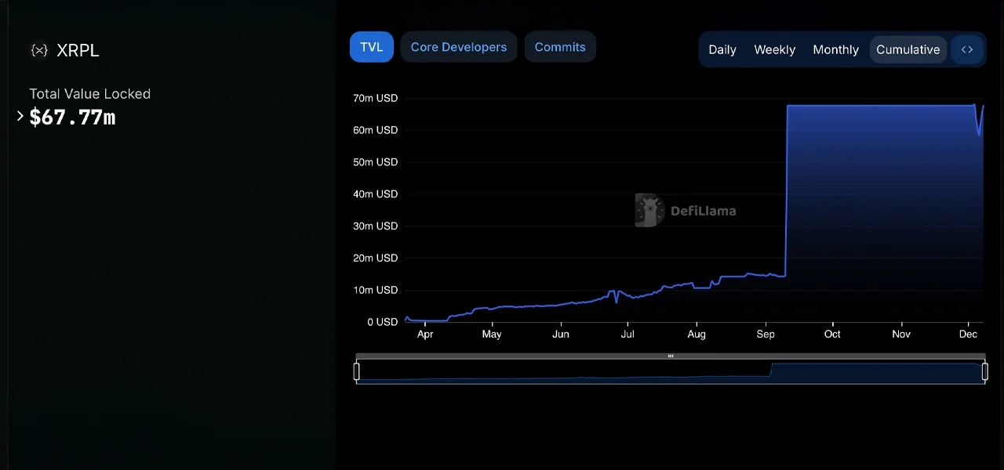Expand the Total Value Locked breakdown chevron
The height and width of the screenshot is (470, 1004).
(20, 116)
